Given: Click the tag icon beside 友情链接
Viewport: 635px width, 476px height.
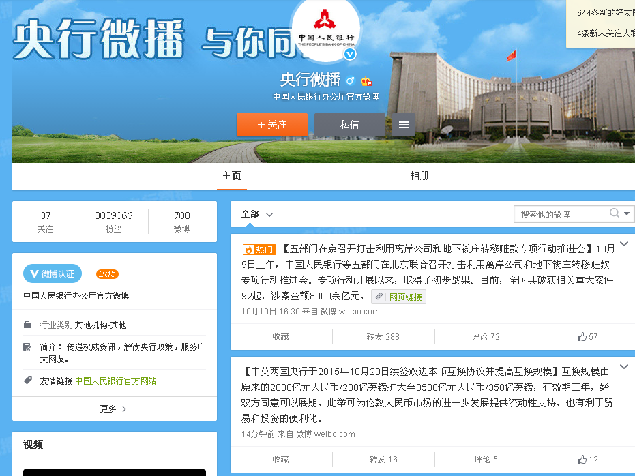Looking at the screenshot, I should (27, 380).
